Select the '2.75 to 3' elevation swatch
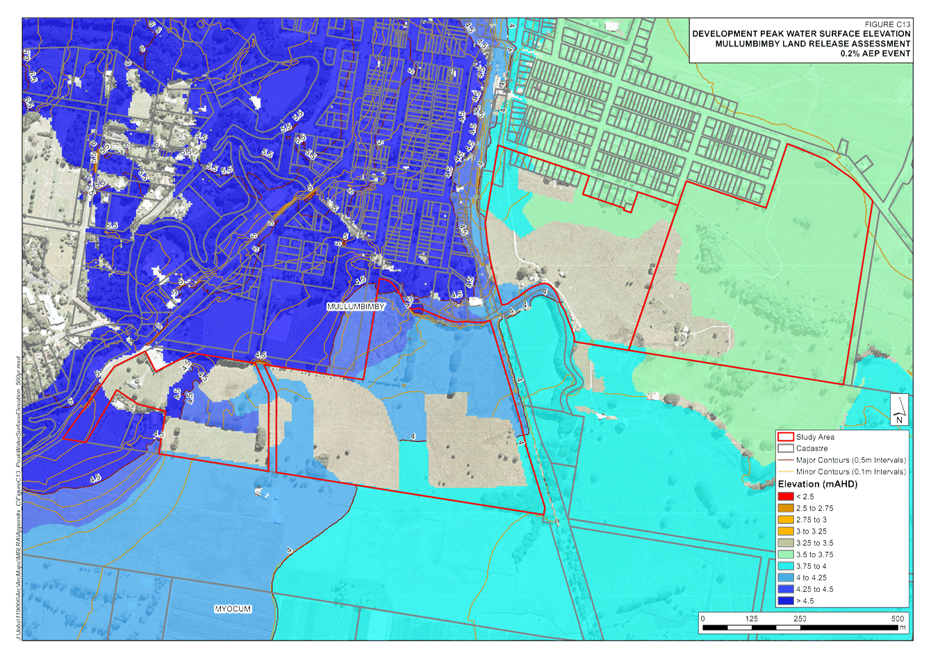This screenshot has height=658, width=931. click(785, 520)
